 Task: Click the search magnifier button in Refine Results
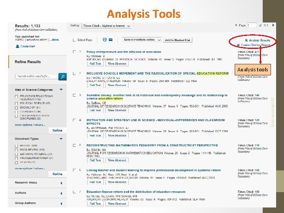(x=62, y=77)
